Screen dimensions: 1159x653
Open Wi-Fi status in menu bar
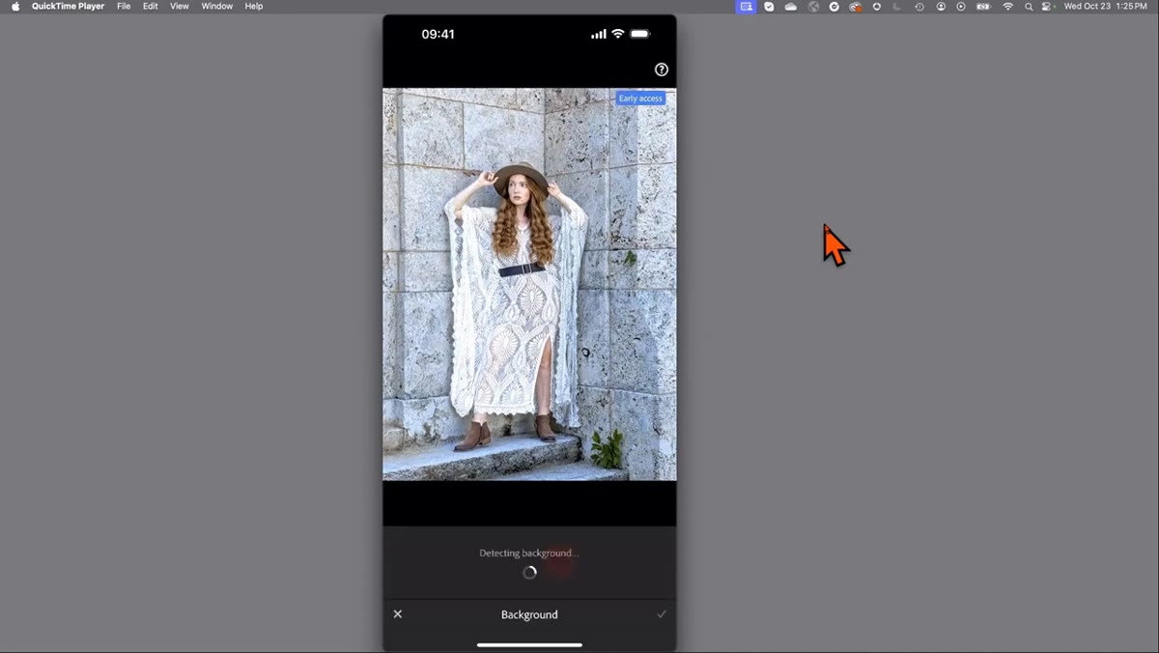point(1007,7)
